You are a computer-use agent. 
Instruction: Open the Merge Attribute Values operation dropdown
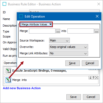pos(36,24)
